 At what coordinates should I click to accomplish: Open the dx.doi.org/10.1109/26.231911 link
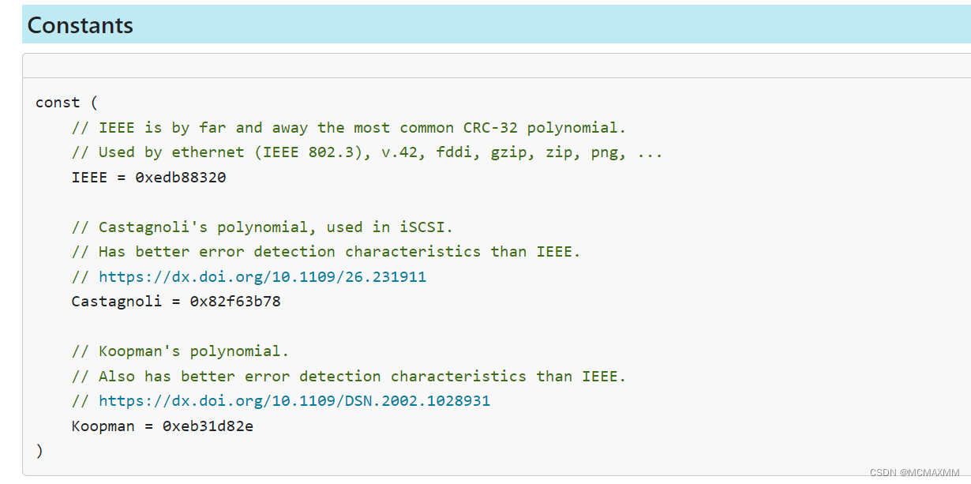coord(262,277)
